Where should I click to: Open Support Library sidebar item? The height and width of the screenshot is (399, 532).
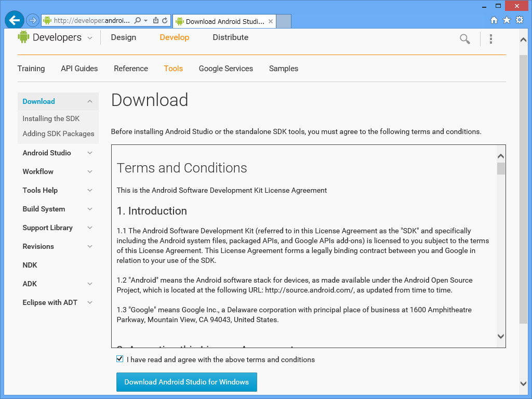(x=47, y=228)
